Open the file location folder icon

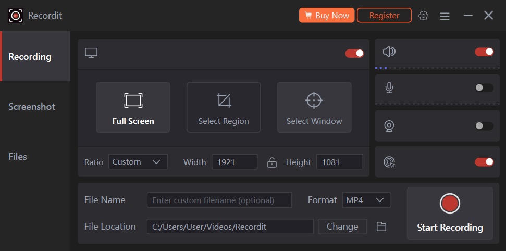381,227
